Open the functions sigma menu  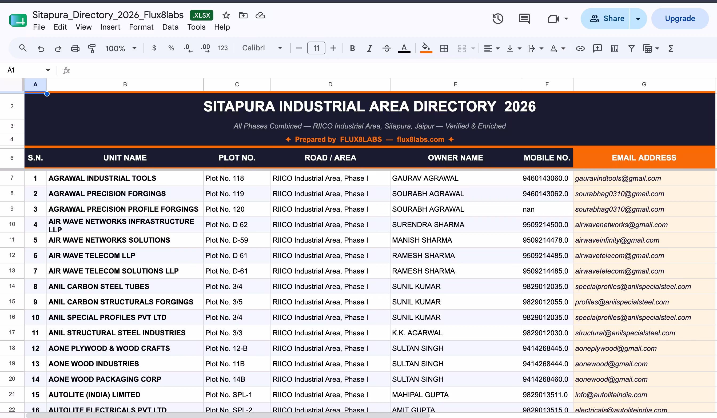[671, 48]
